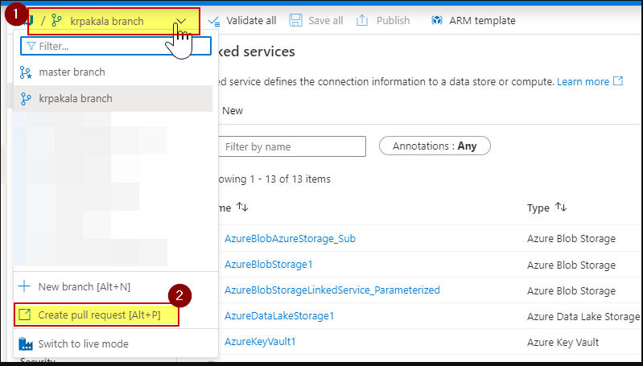
Task: Open AzureBlobAzureStorage_Sub linked service
Action: 290,239
